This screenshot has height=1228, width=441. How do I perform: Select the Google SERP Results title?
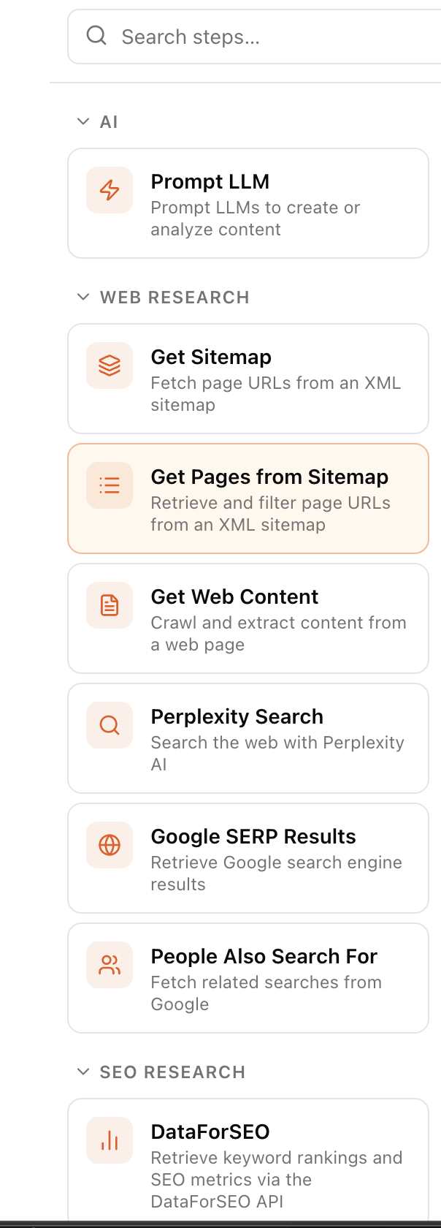tap(253, 837)
